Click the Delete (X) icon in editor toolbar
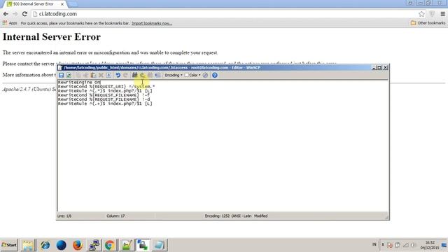The width and height of the screenshot is (448, 252). point(101,75)
